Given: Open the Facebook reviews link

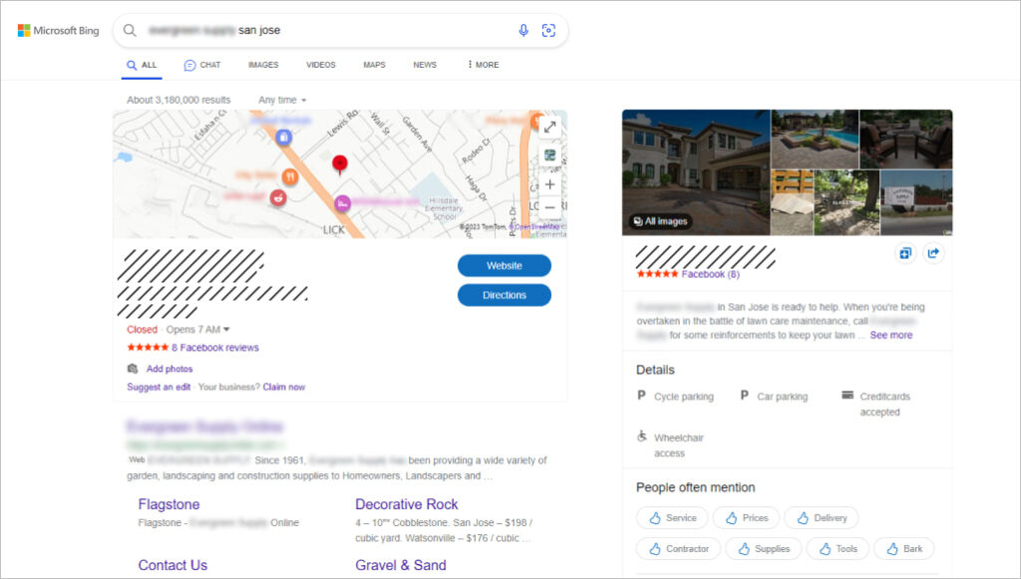Looking at the screenshot, I should 215,347.
